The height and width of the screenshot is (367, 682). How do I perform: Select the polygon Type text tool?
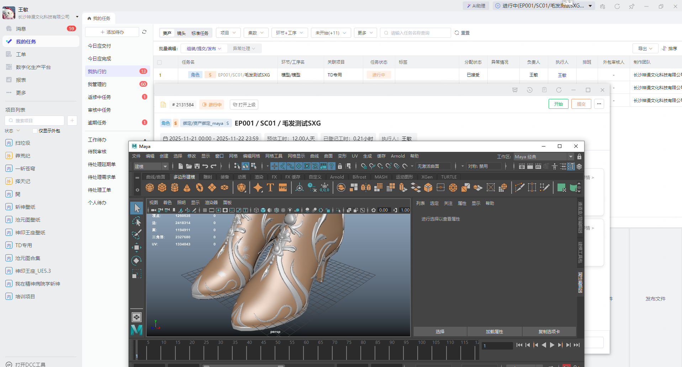coord(270,187)
